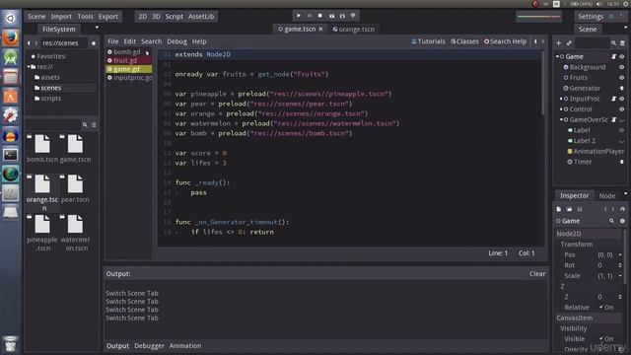Image resolution: width=631 pixels, height=355 pixels.
Task: Open the Classes reference
Action: (x=464, y=41)
